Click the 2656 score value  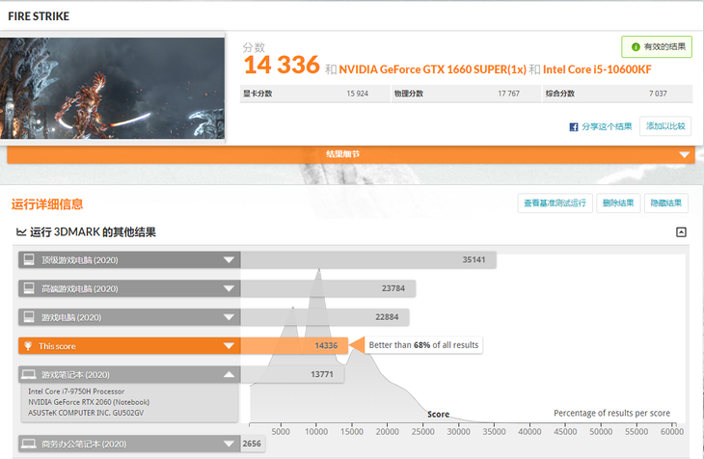click(252, 444)
